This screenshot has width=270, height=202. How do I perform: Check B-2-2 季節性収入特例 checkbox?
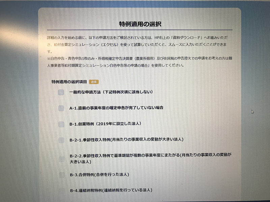pos(61,159)
